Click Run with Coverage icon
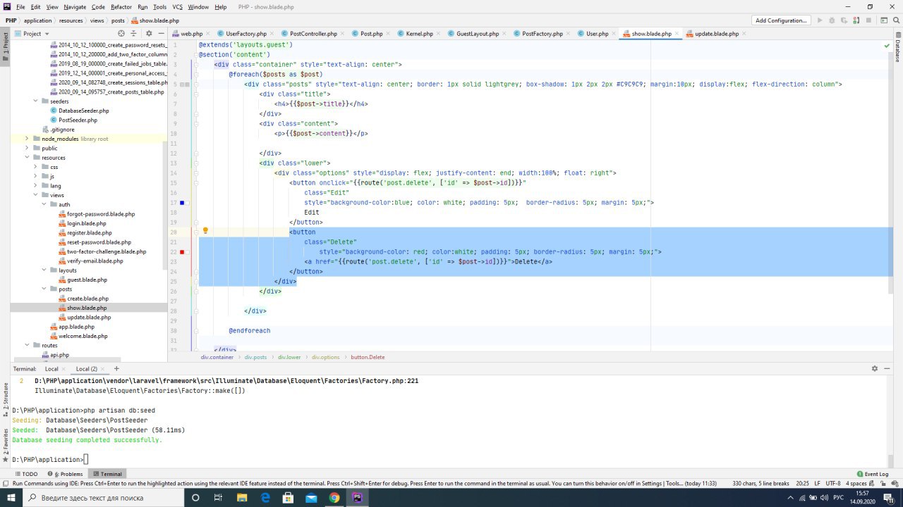The image size is (903, 507). 844,20
